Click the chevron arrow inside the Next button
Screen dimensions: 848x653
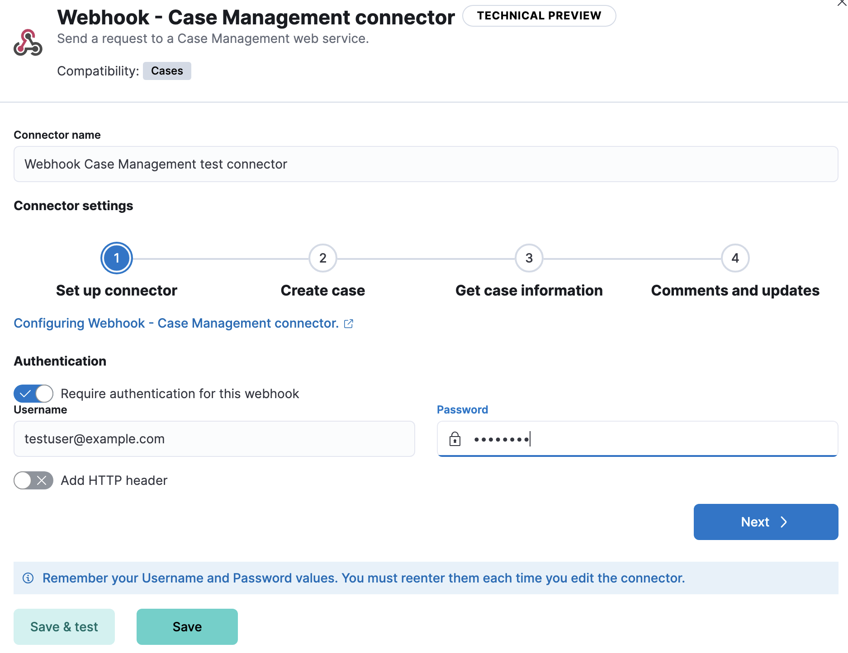[x=784, y=522]
